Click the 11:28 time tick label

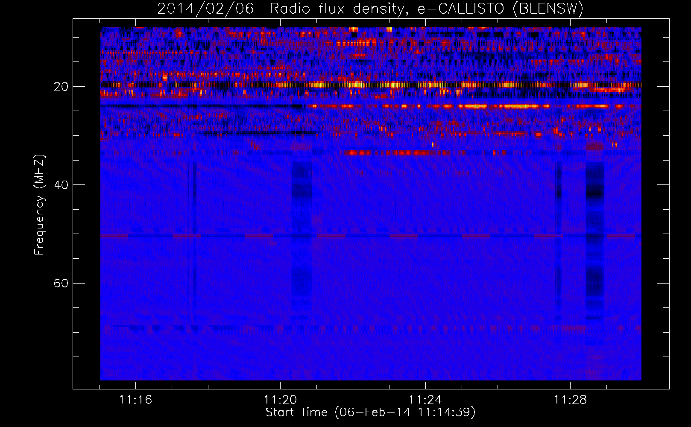click(570, 400)
